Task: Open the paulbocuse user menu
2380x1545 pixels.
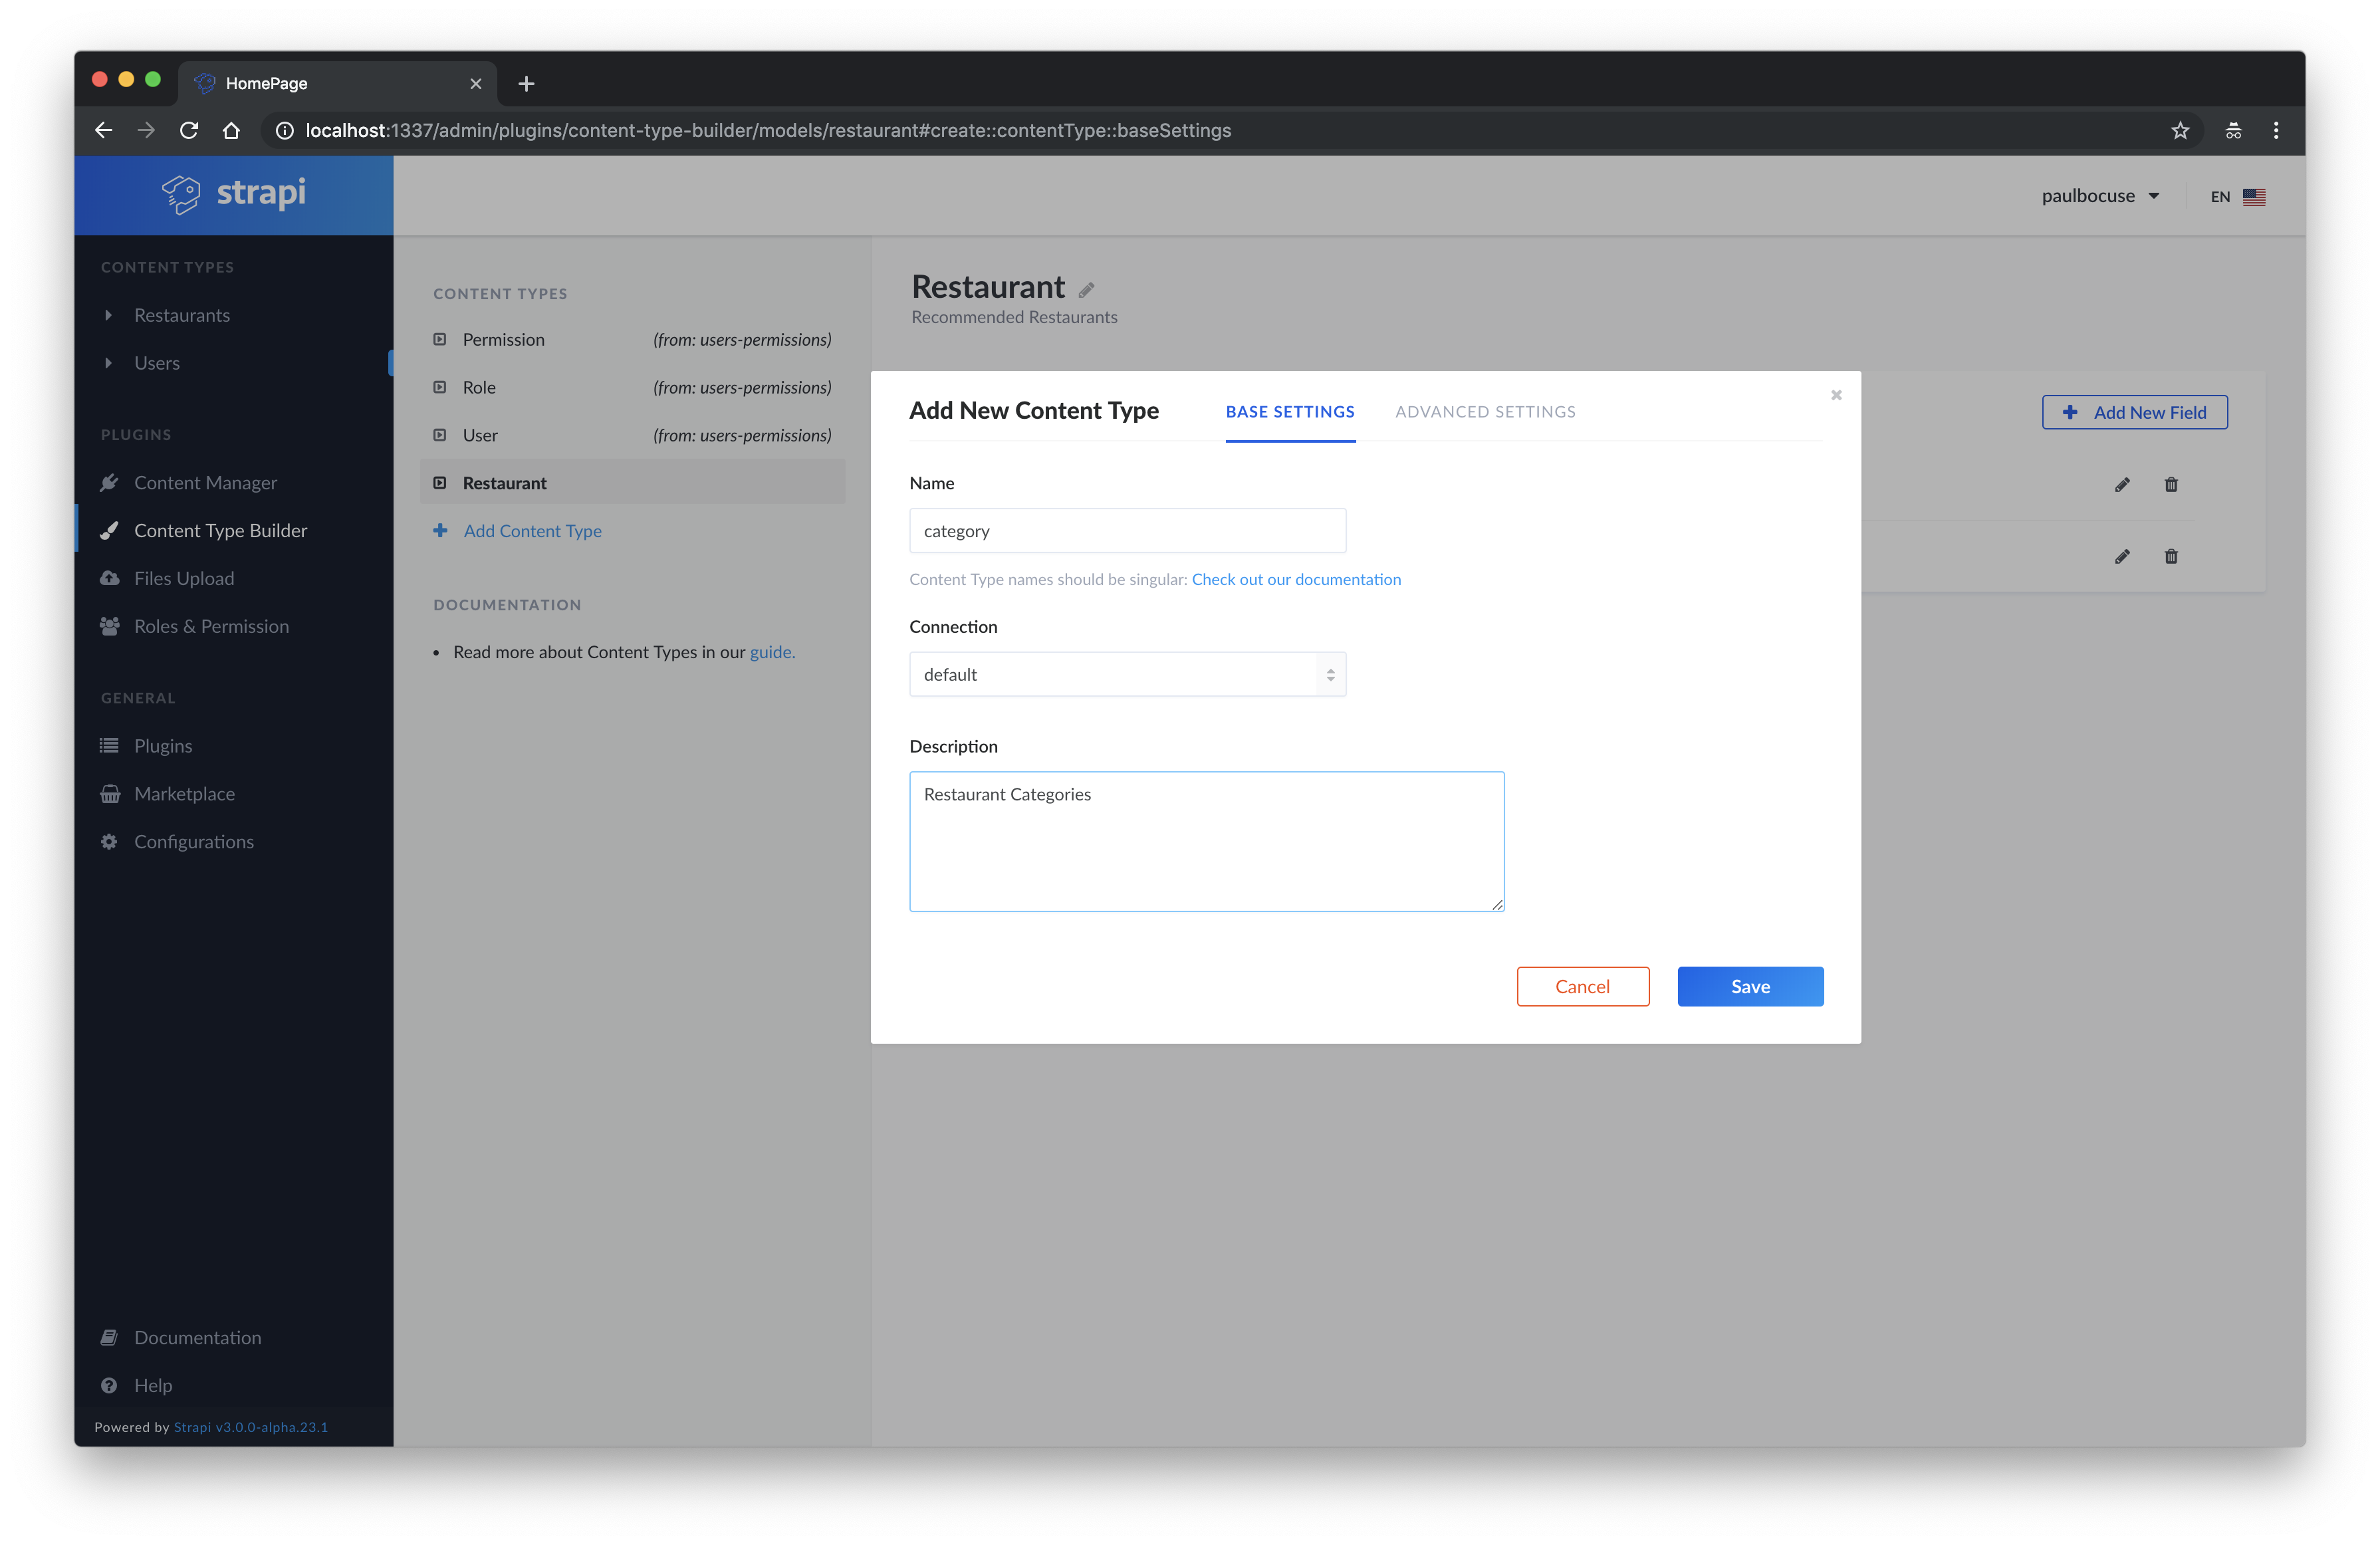Action: click(x=2100, y=196)
